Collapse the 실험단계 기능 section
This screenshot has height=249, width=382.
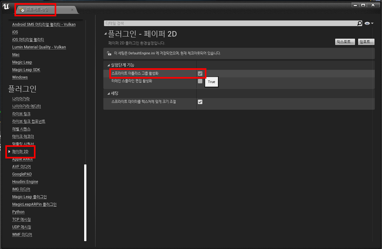pyautogui.click(x=108, y=65)
